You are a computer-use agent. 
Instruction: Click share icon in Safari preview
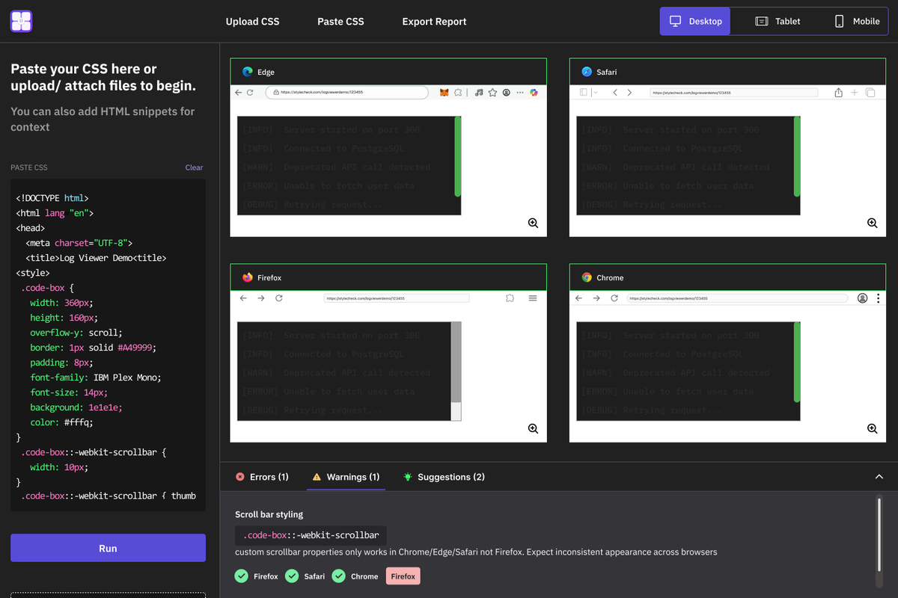click(839, 92)
